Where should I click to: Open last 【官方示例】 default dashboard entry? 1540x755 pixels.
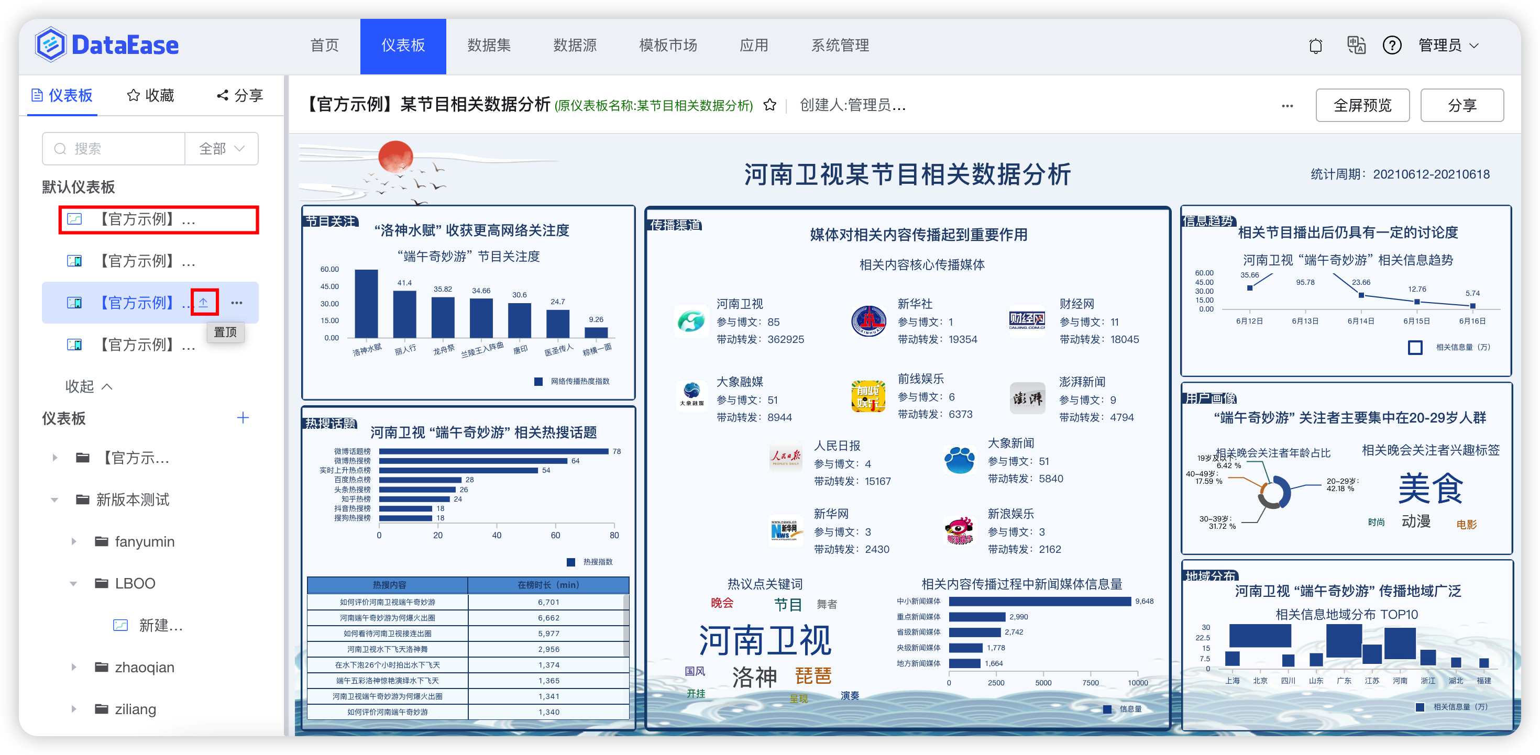pos(149,345)
